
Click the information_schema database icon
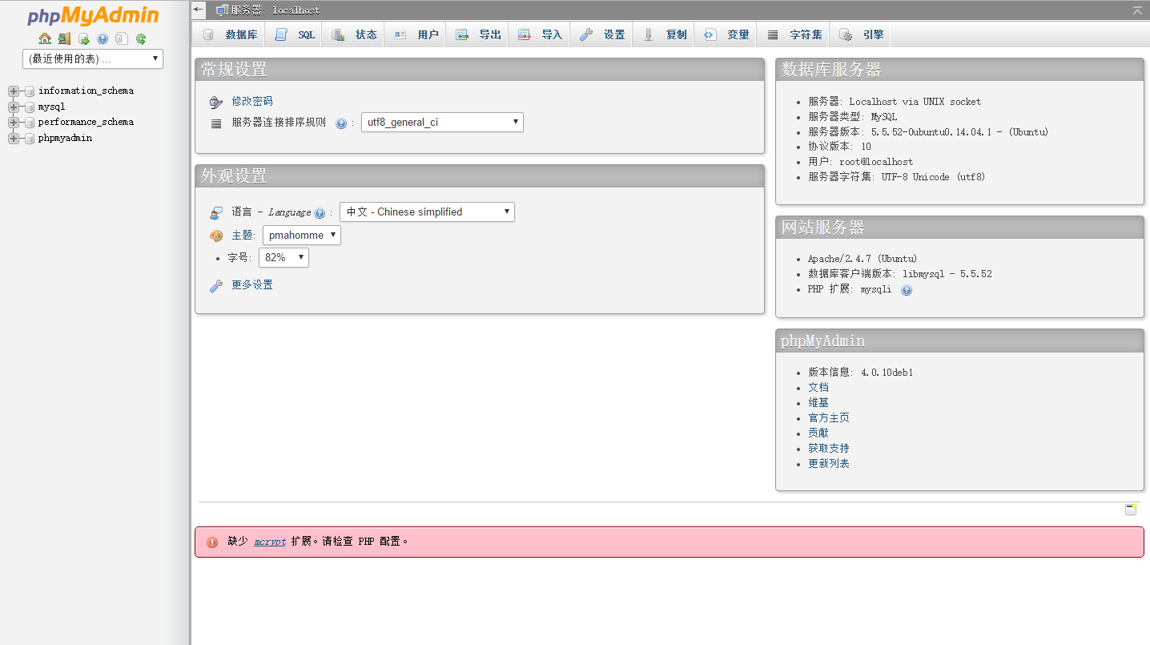click(x=30, y=91)
